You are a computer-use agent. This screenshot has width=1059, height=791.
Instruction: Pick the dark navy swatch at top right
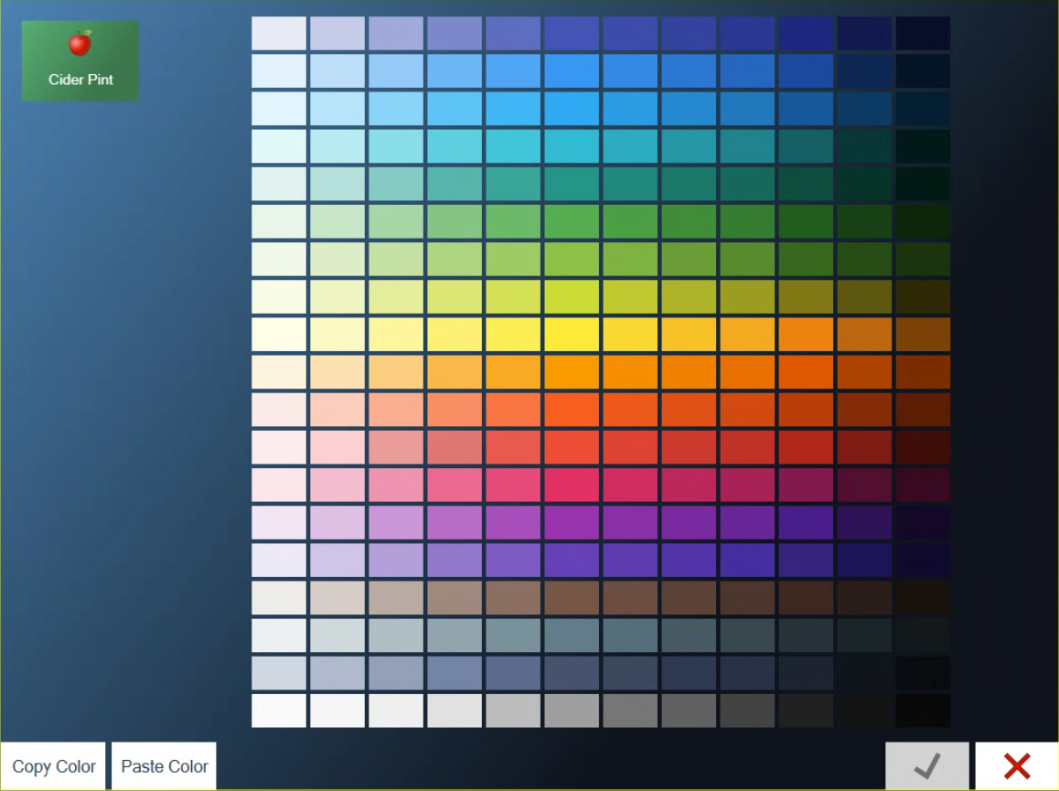click(x=923, y=34)
